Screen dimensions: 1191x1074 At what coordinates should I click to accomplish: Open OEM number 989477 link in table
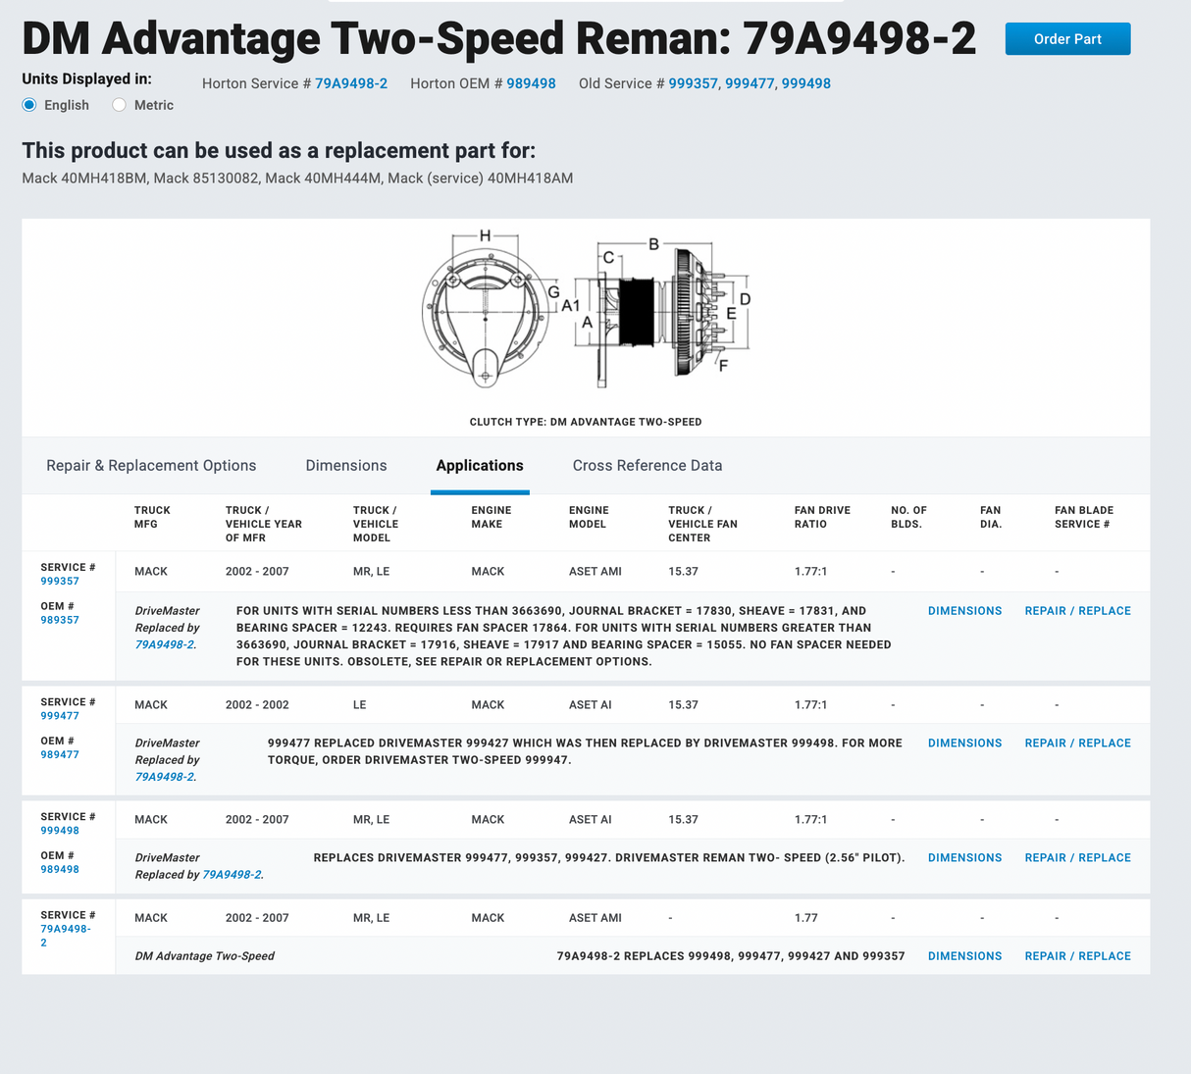pos(60,755)
